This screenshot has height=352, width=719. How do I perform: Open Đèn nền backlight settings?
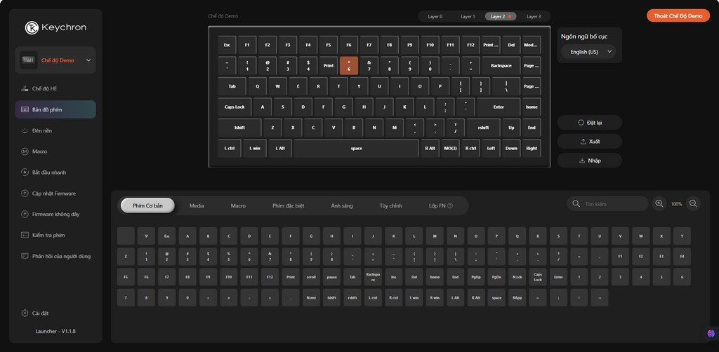point(41,130)
